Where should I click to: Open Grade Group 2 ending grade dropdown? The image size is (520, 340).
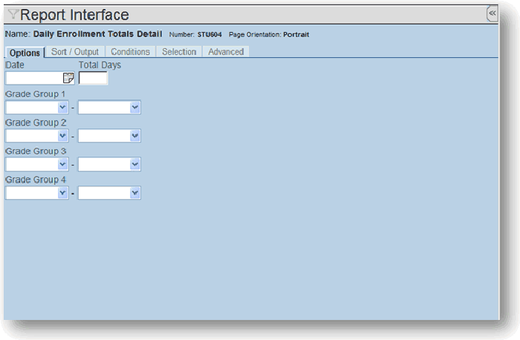(109, 136)
